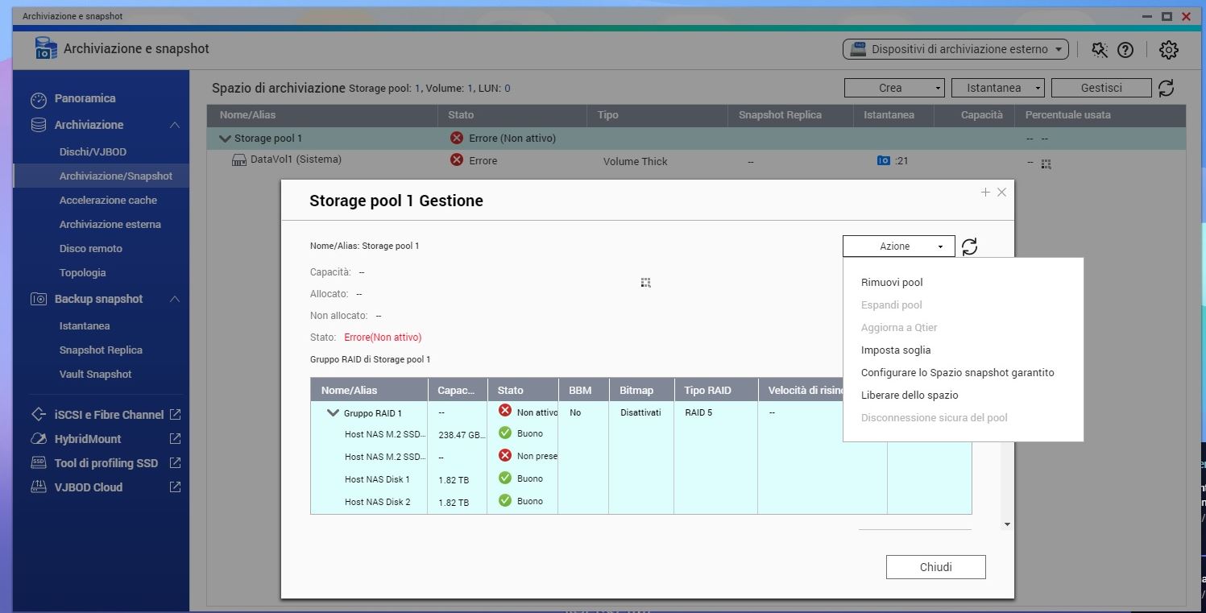Open iSCSI e Fibre Channel external link
The width and height of the screenshot is (1206, 613).
click(x=175, y=415)
